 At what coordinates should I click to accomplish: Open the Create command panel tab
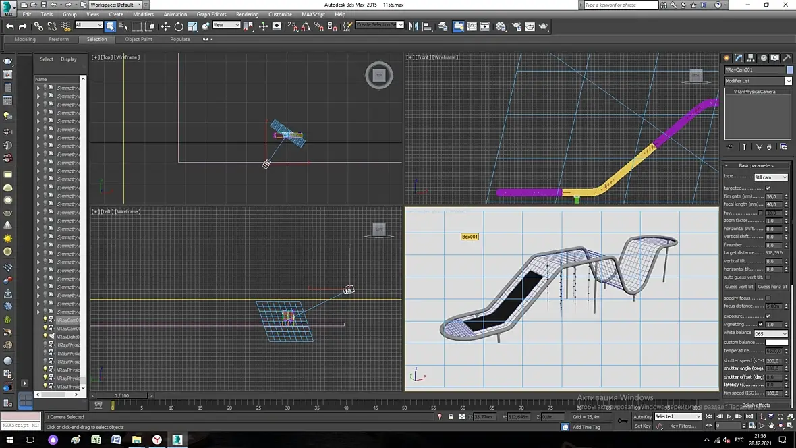pos(727,58)
